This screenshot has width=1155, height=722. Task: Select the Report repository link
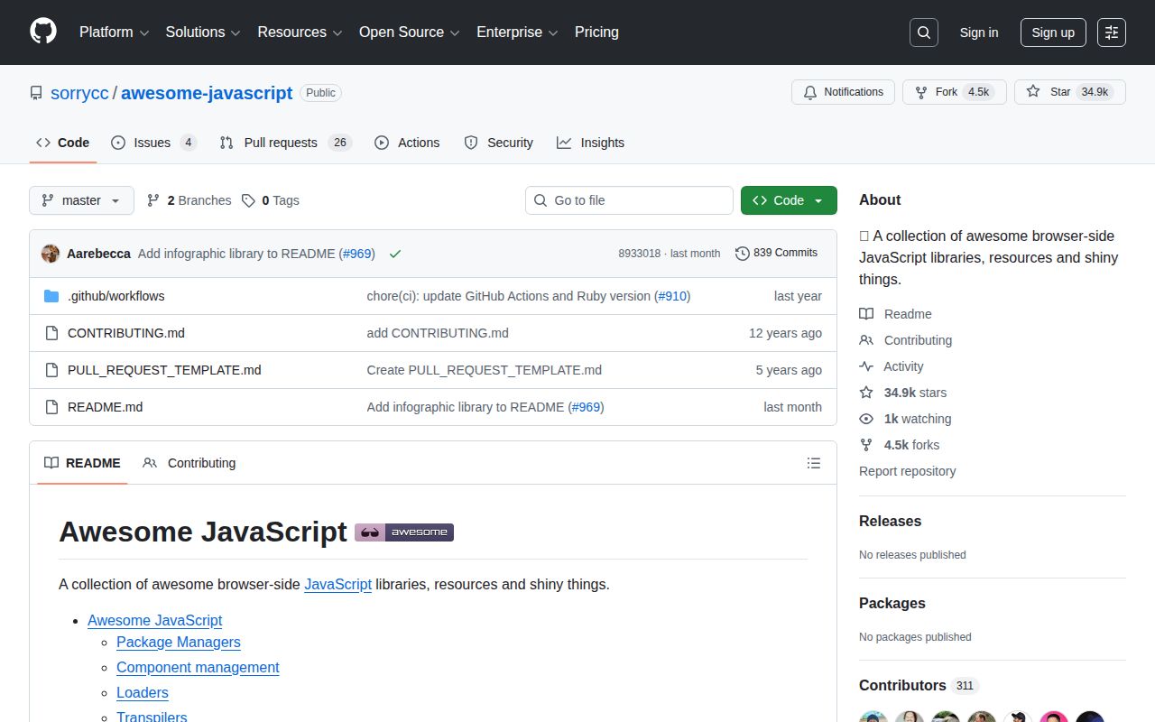point(907,470)
